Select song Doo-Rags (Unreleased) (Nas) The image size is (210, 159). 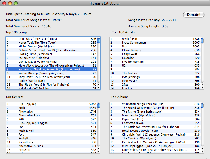pyautogui.click(x=52, y=39)
